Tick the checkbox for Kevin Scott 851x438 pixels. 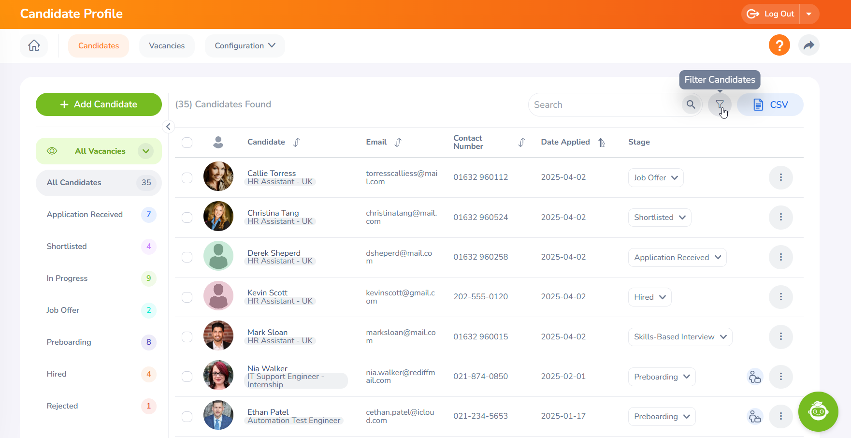(187, 297)
